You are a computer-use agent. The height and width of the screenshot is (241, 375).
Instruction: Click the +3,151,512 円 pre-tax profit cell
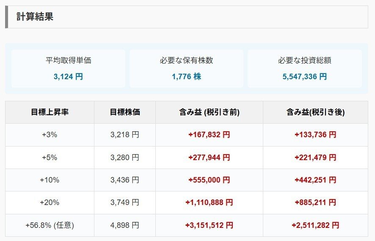(209, 225)
